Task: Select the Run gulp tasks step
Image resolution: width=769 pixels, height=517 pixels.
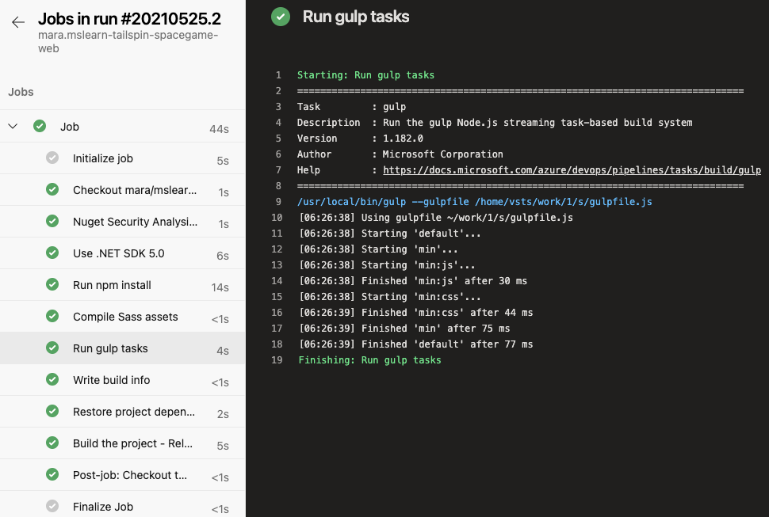Action: [110, 348]
